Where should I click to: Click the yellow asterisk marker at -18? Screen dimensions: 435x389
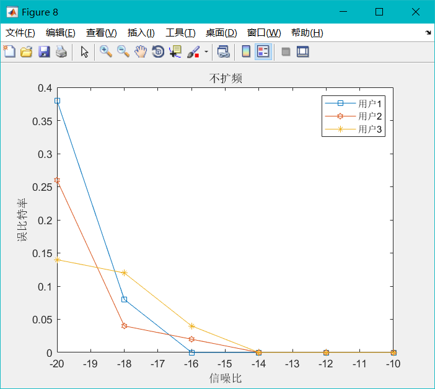[x=125, y=273]
